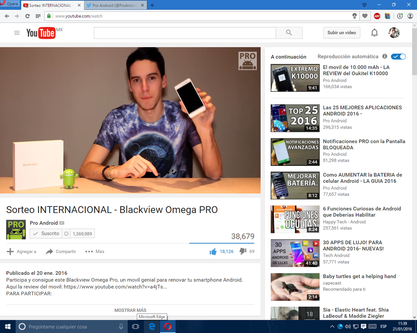Go back with the browser back arrow
Viewport: 417px width, 333px height.
click(x=7, y=16)
